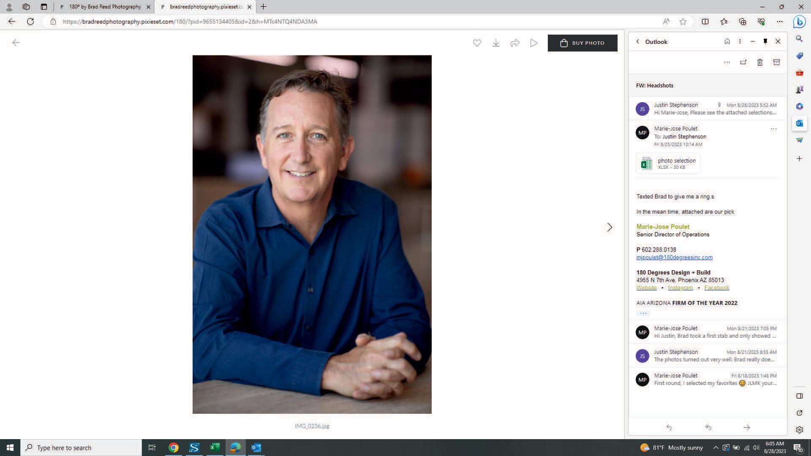This screenshot has width=811, height=456.
Task: Click the mjpoulet@180degreesinc.com email link
Action: pos(674,257)
